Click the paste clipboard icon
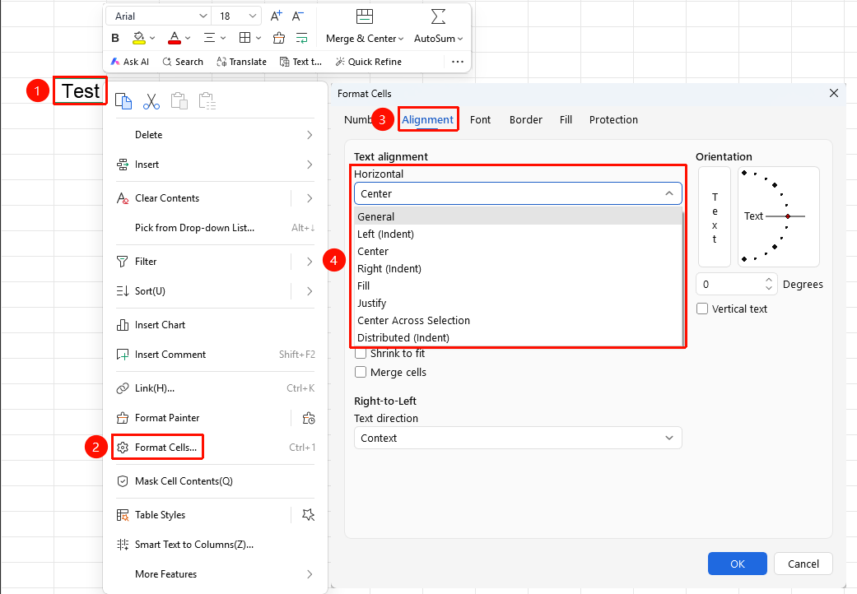The height and width of the screenshot is (594, 857). pos(179,101)
